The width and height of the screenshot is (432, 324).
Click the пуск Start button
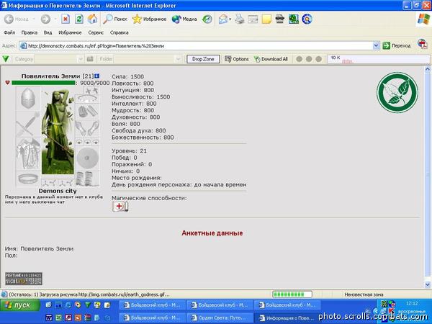coord(19,305)
